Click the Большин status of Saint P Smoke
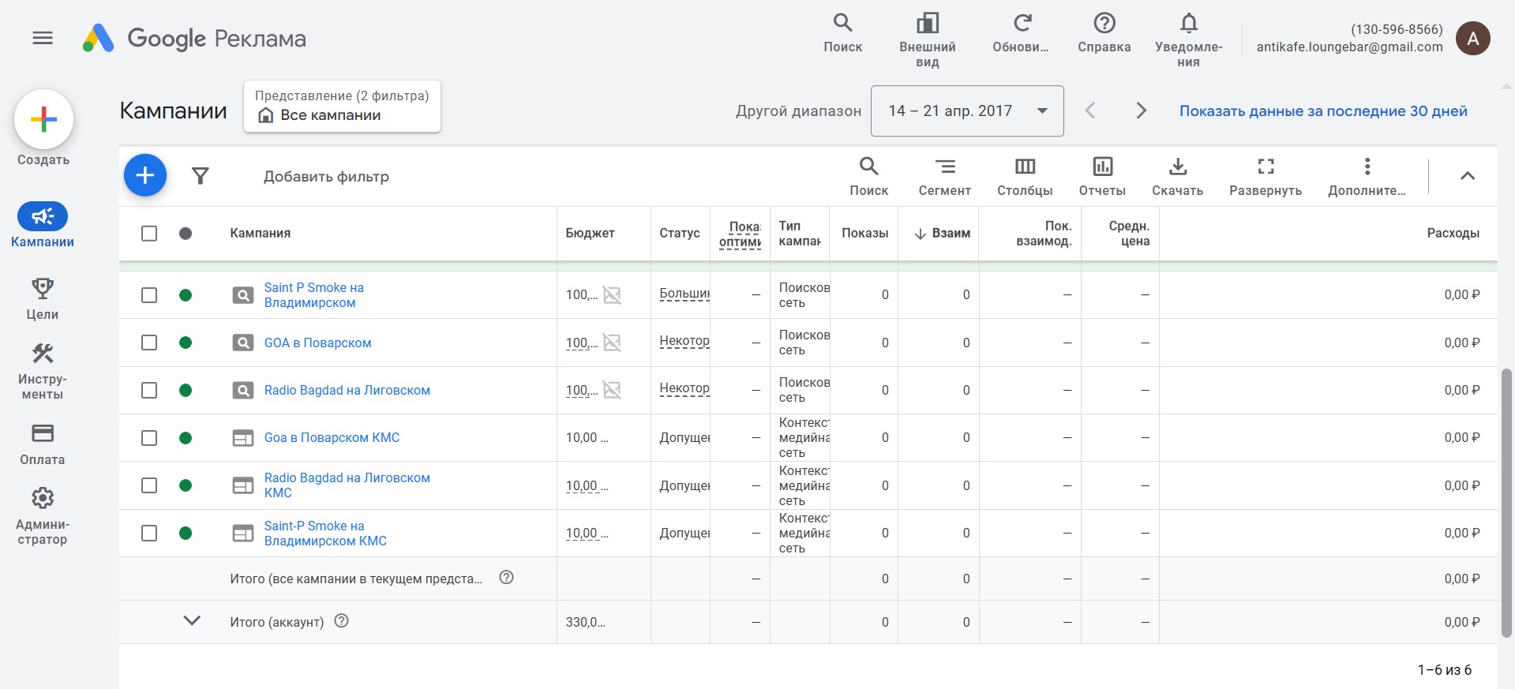This screenshot has width=1515, height=689. (x=684, y=294)
